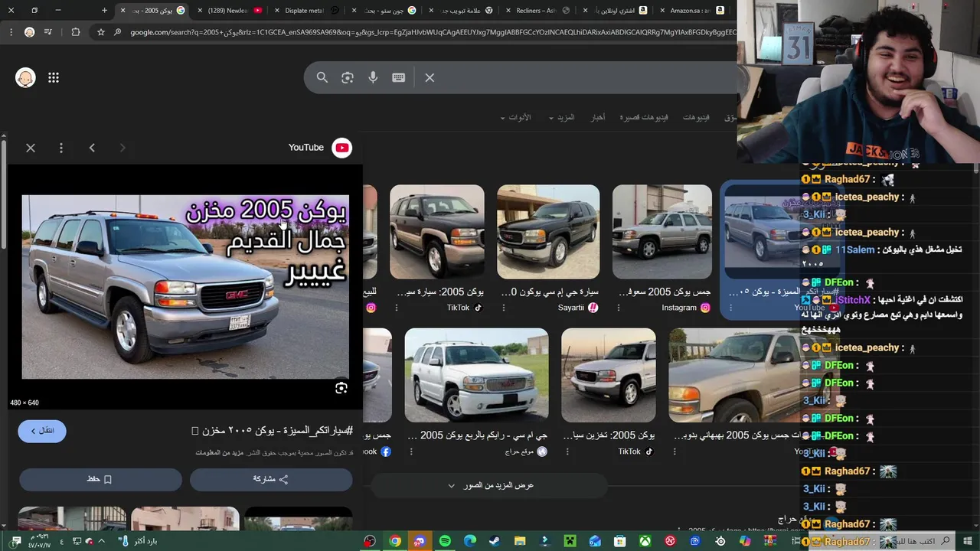980x551 pixels.
Task: Close the image preview panel
Action: [31, 148]
